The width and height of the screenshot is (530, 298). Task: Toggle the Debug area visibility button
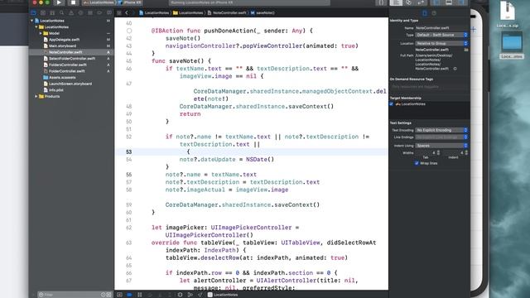449,2
